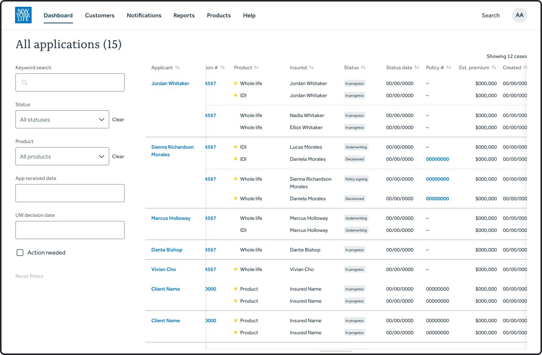Toggle the Action needed checkbox
Viewport: 542px width, 355px height.
click(20, 253)
